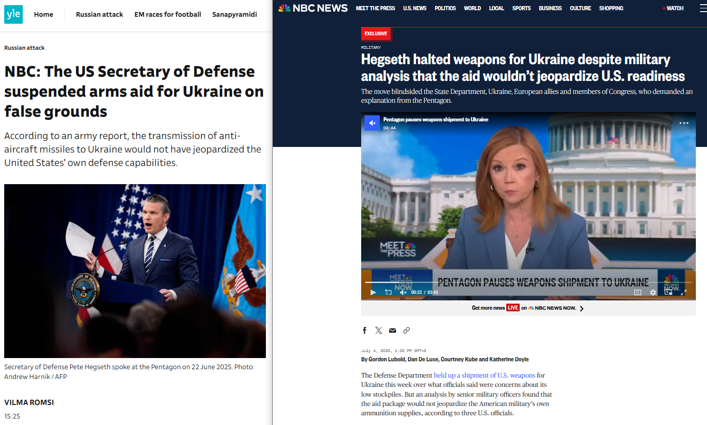Viewport: 707px width, 425px height.
Task: Open the Military category label
Action: pyautogui.click(x=371, y=47)
